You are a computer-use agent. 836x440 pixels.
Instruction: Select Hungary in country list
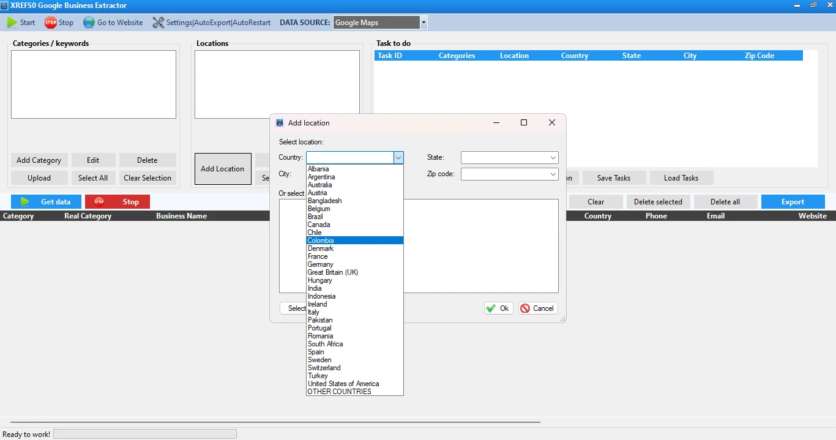(354, 280)
